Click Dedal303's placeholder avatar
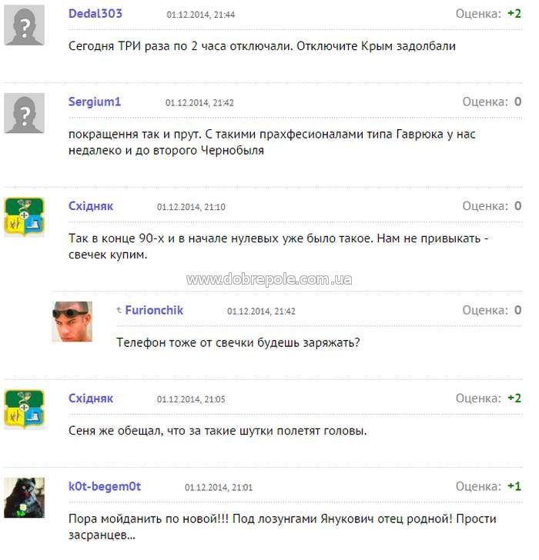Viewport: 539px width, 560px height. tap(25, 25)
